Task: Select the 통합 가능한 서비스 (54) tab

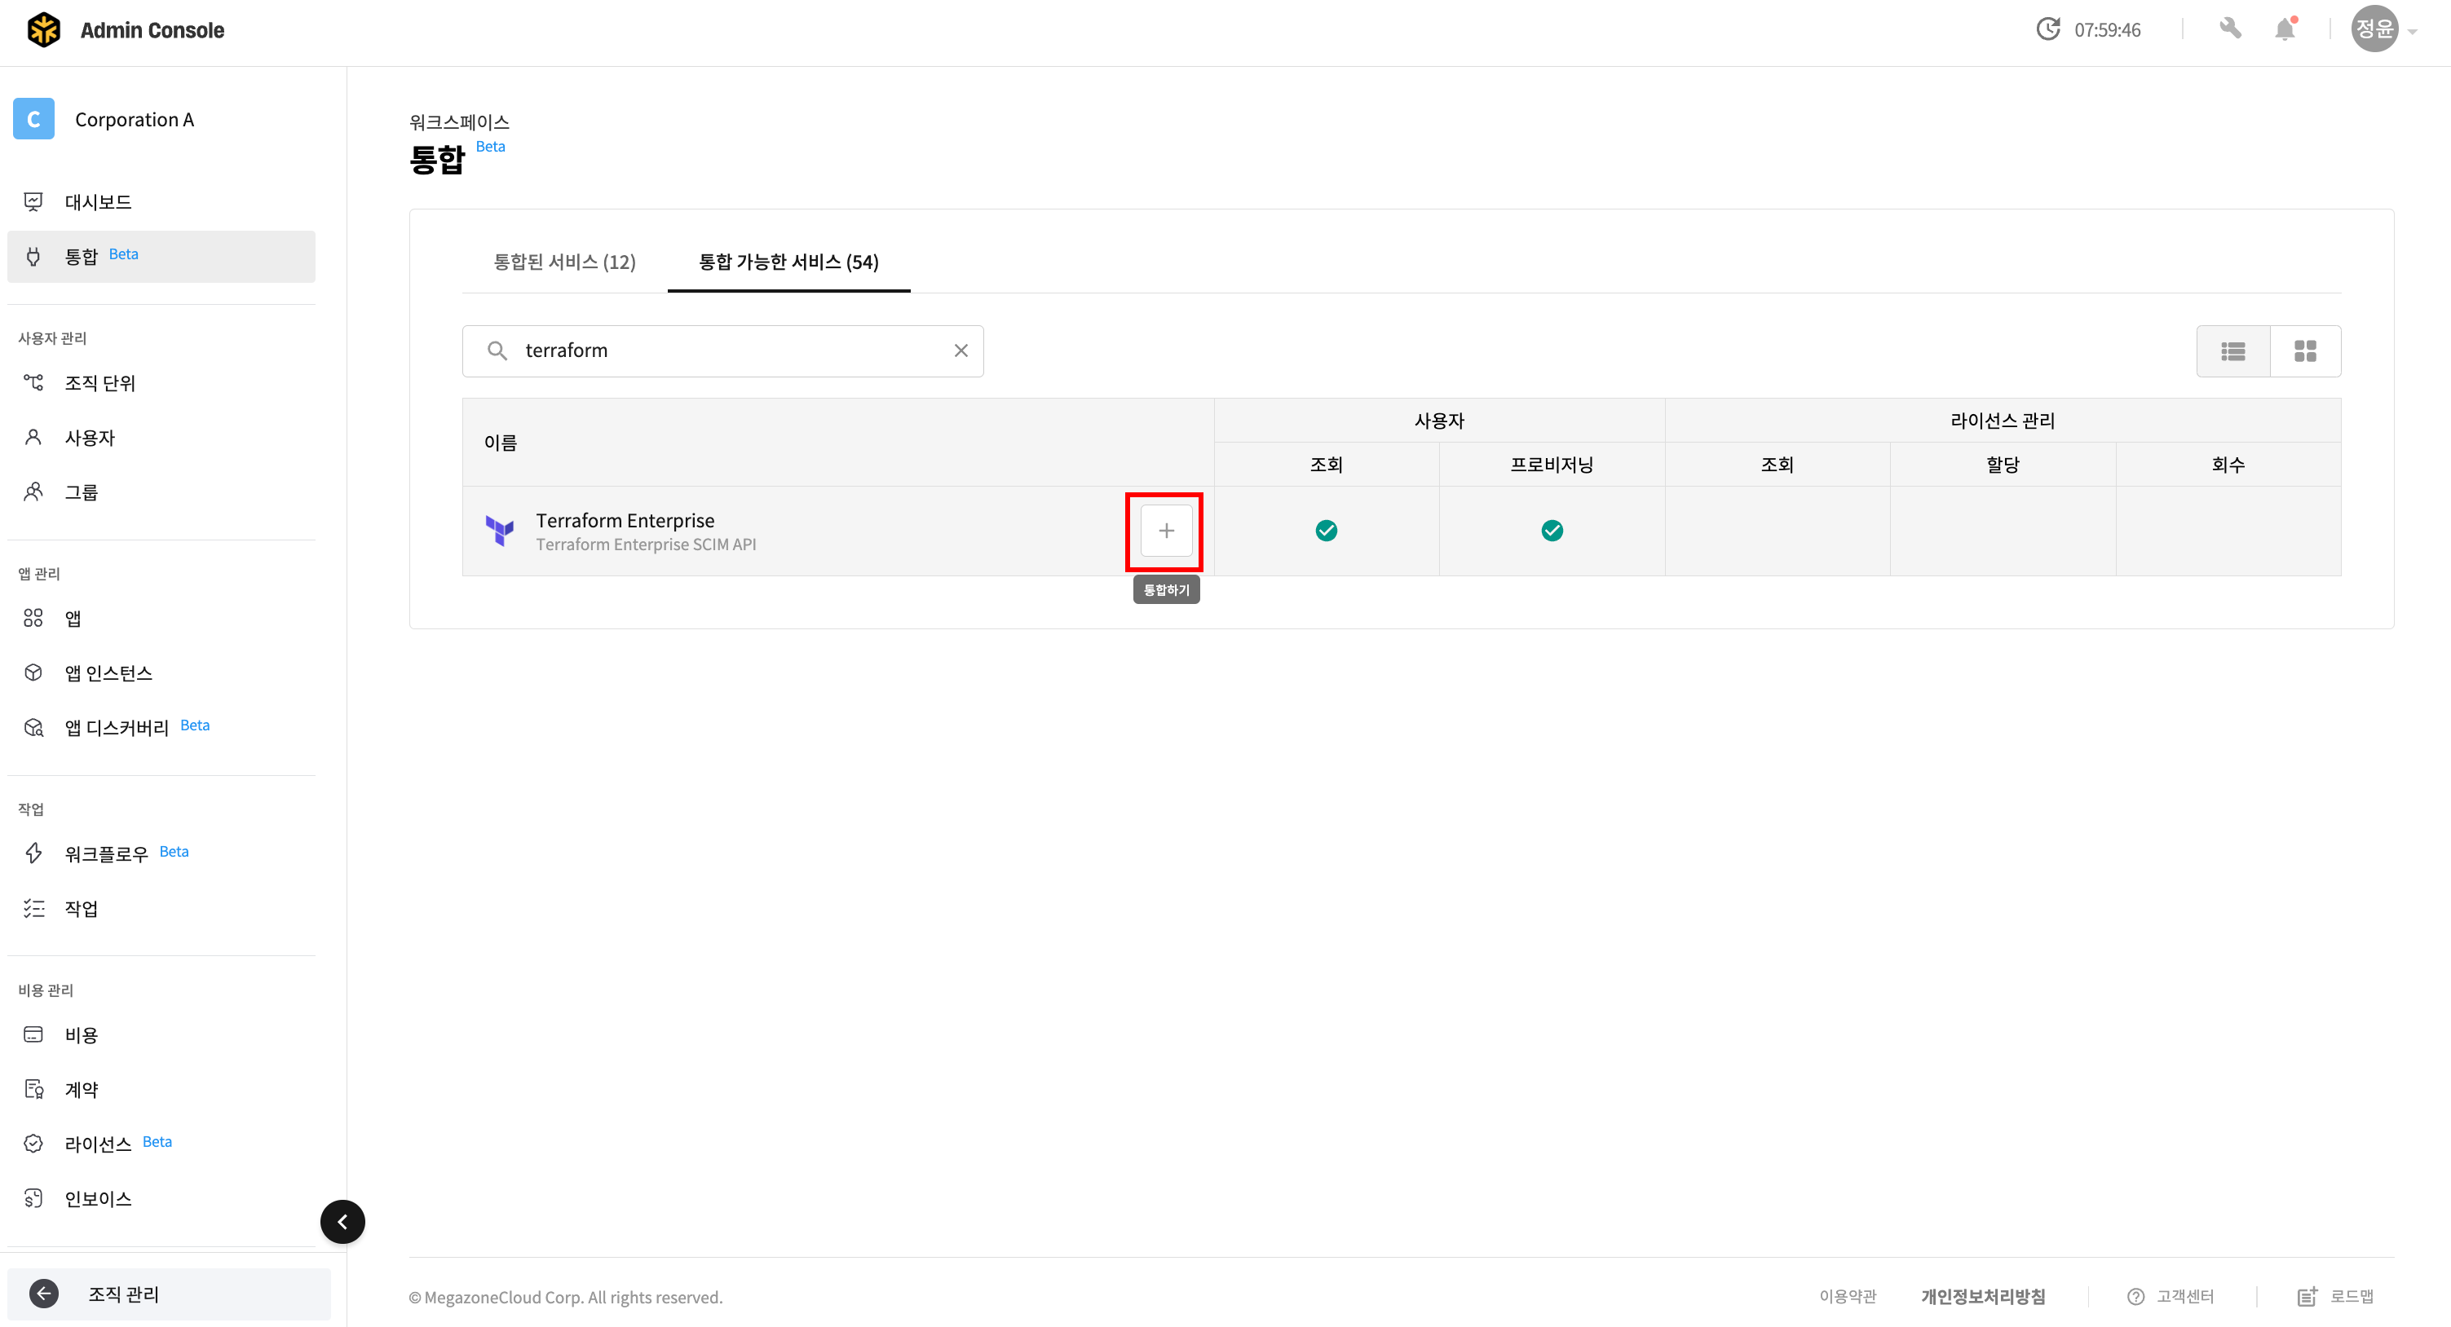Action: [788, 262]
